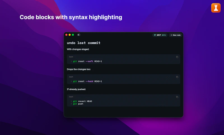
Task: Toggle the sidebar panel icon
Action: tap(79, 35)
